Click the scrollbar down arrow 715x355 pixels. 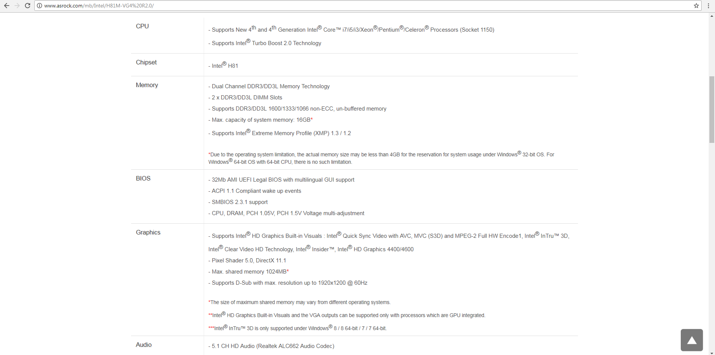pos(712,352)
